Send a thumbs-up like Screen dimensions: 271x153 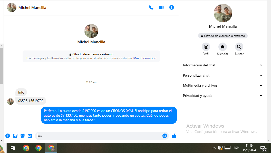(x=174, y=136)
